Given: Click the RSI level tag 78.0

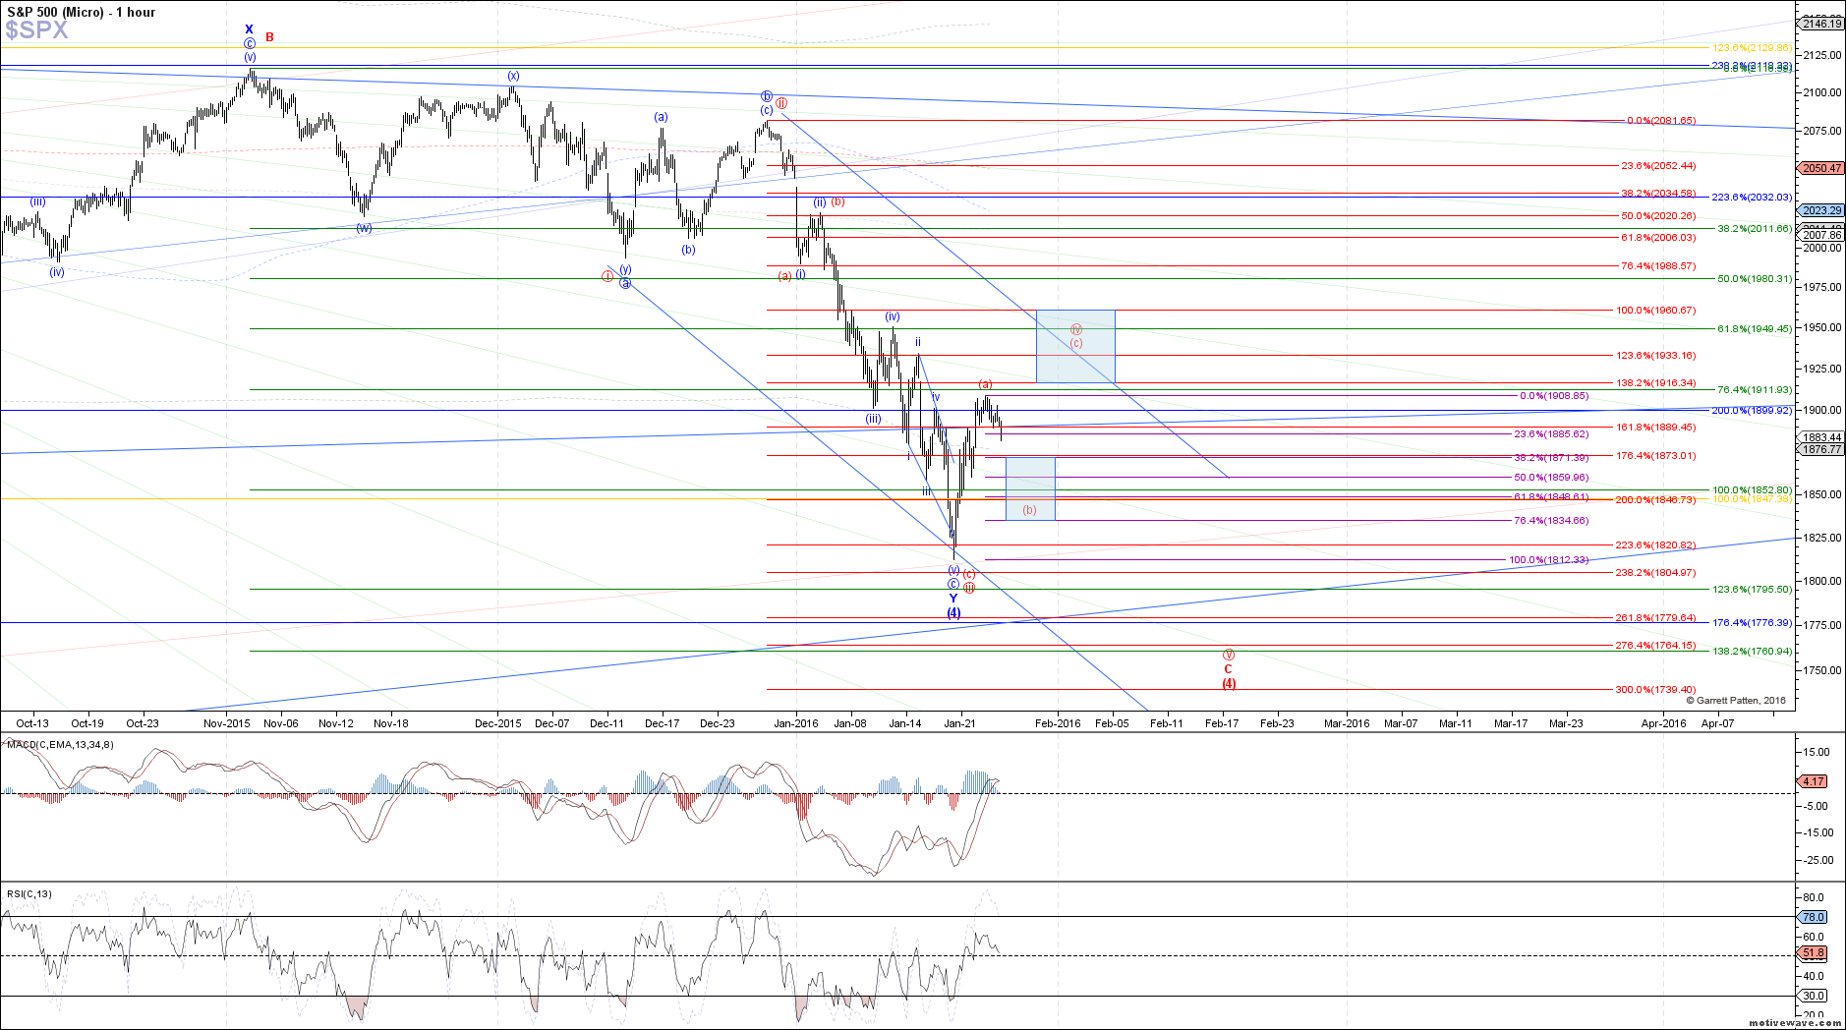Looking at the screenshot, I should (x=1814, y=917).
